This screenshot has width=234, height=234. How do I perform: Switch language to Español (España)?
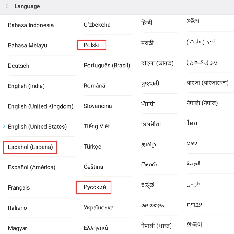point(30,147)
